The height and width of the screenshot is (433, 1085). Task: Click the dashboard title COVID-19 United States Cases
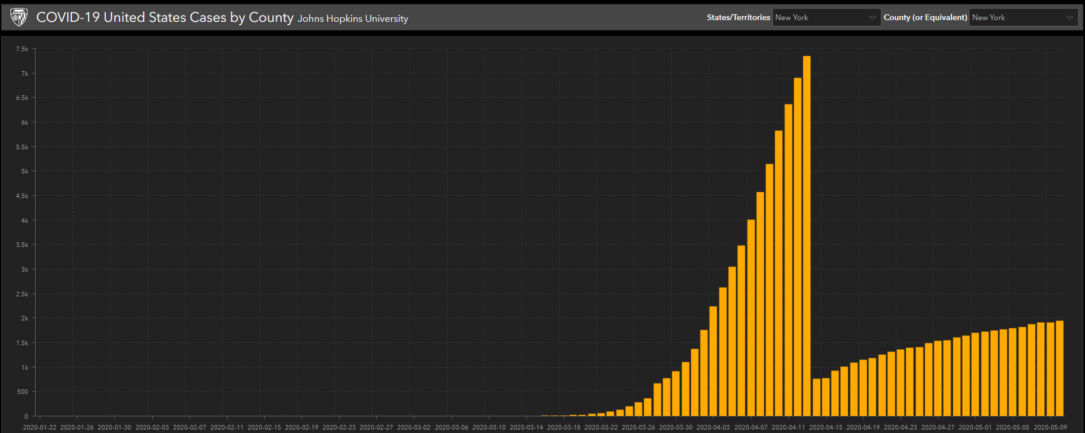(164, 17)
